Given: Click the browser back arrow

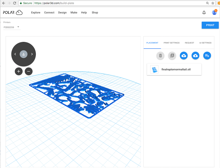Looking at the screenshot, I should [x=4, y=3].
